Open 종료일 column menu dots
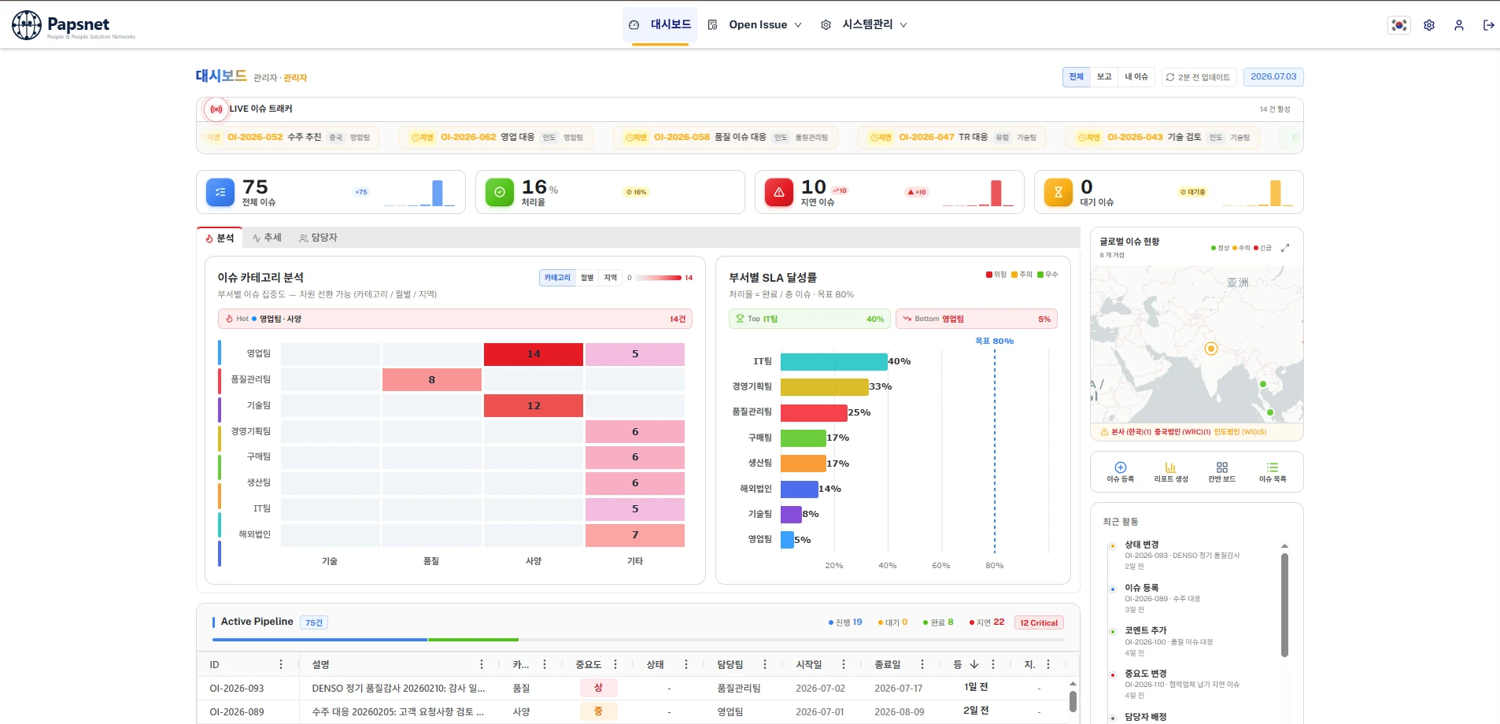 point(922,665)
